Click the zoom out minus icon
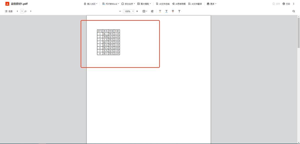Screen dimensions: 300x144 coord(120,11)
